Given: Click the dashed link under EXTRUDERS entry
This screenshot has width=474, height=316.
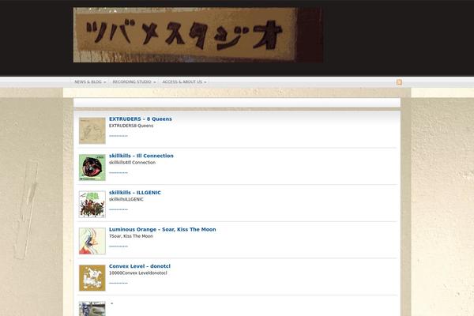Looking at the screenshot, I should point(118,136).
